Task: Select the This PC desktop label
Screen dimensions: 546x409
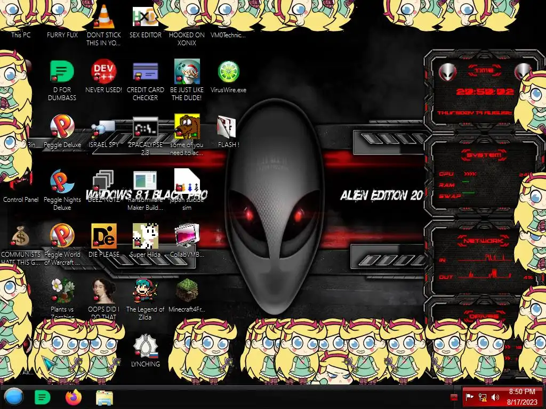Action: point(21,35)
